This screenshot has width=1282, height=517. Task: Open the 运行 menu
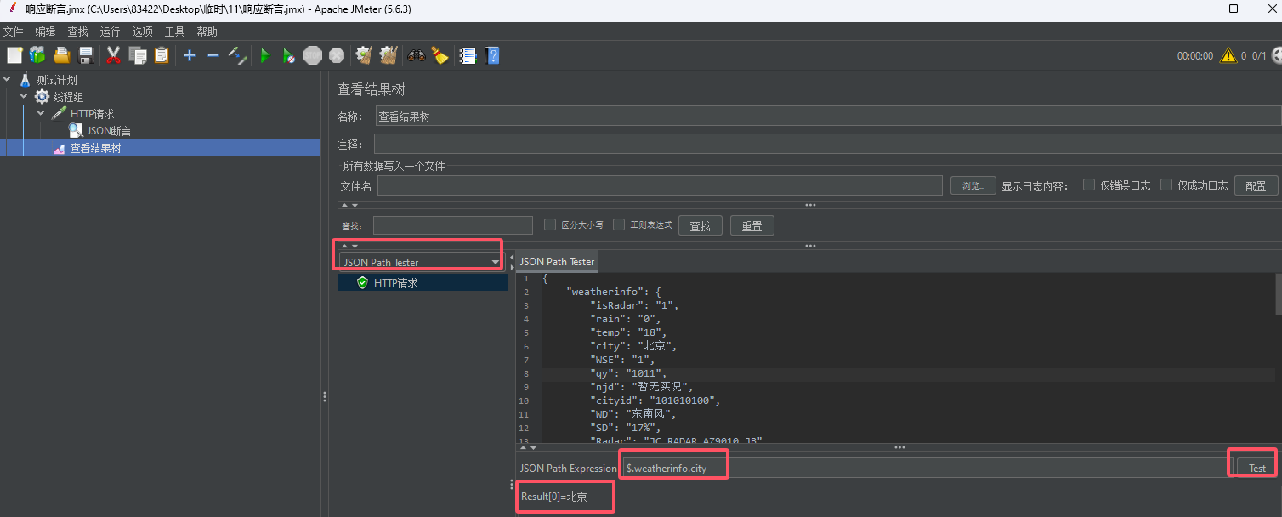pos(110,31)
